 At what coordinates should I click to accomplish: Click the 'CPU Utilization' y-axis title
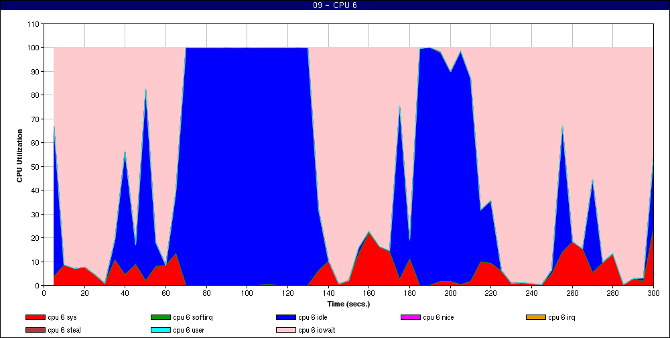coord(19,156)
